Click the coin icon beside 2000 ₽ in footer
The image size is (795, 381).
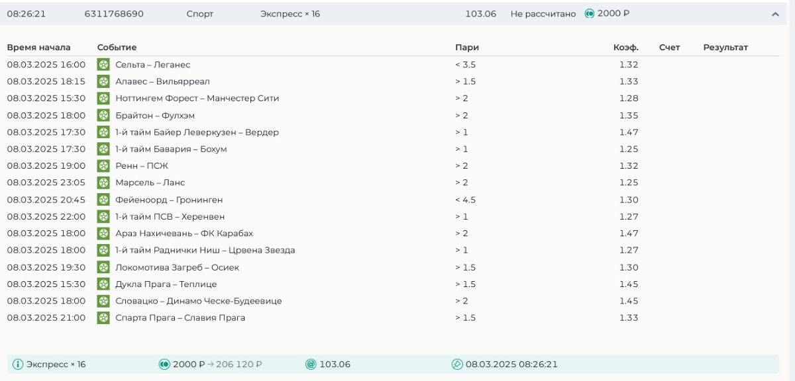pos(164,364)
